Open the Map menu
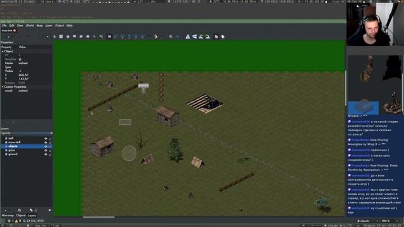 (39, 25)
